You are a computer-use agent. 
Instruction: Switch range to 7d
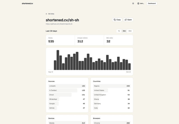(119, 31)
